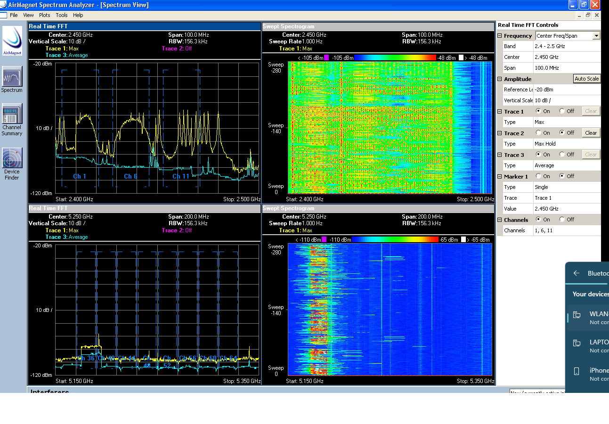Turn Trace 1 Off
Image resolution: width=609 pixels, height=424 pixels.
point(562,111)
